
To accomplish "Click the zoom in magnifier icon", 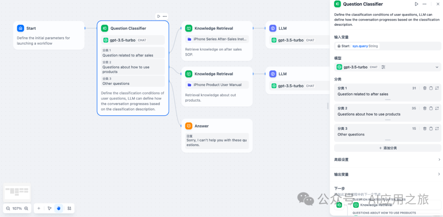I will [26, 208].
